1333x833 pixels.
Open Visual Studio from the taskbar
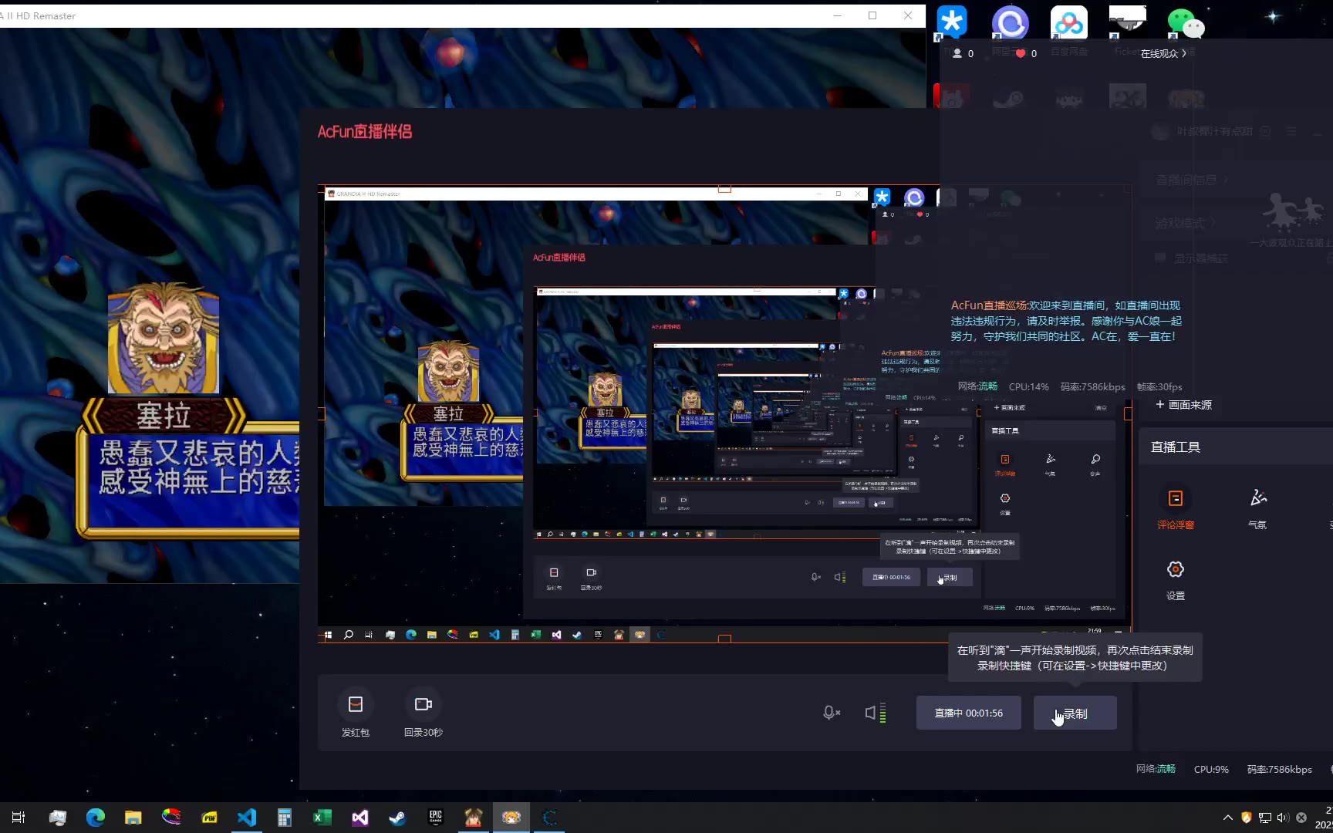coord(360,818)
